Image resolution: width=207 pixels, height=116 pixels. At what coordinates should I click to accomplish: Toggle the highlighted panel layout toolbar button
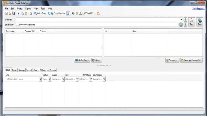tap(68, 13)
